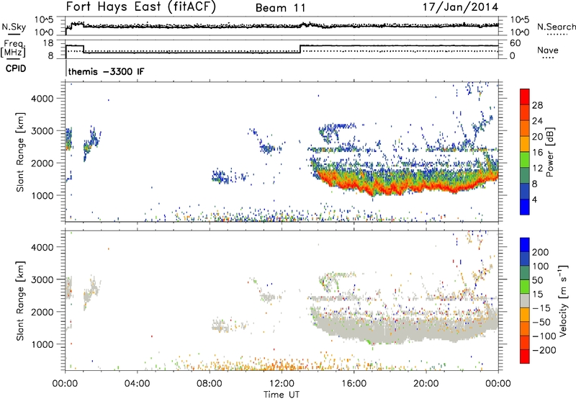Click the '3000' tick on velocity panel
The width and height of the screenshot is (576, 399).
(42, 279)
